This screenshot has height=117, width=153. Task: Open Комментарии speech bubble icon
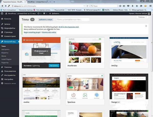tap(2, 36)
